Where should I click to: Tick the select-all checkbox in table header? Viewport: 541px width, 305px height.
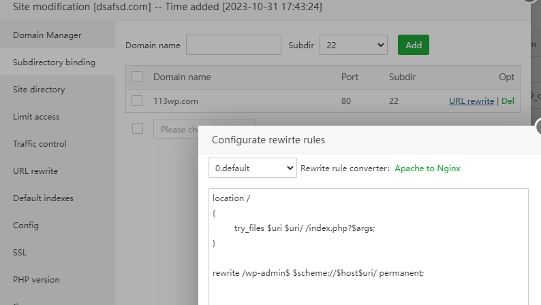coord(137,77)
